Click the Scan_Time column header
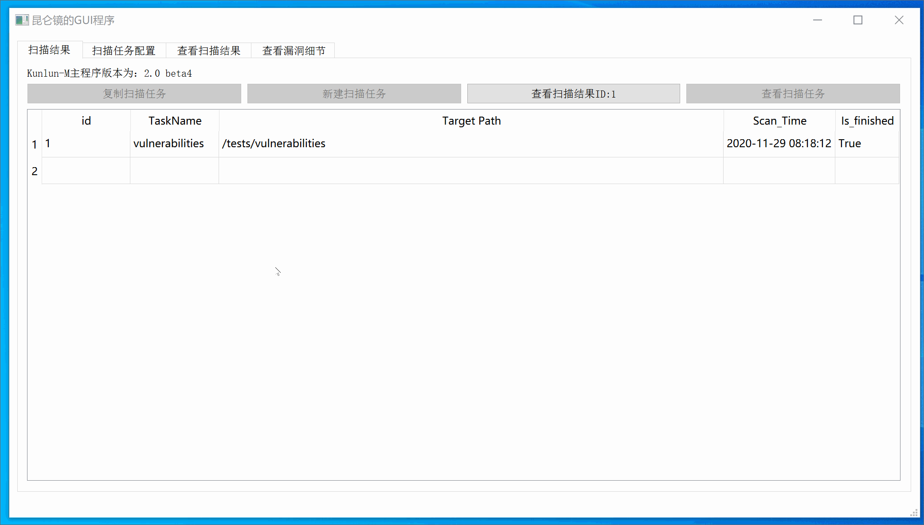 tap(779, 121)
